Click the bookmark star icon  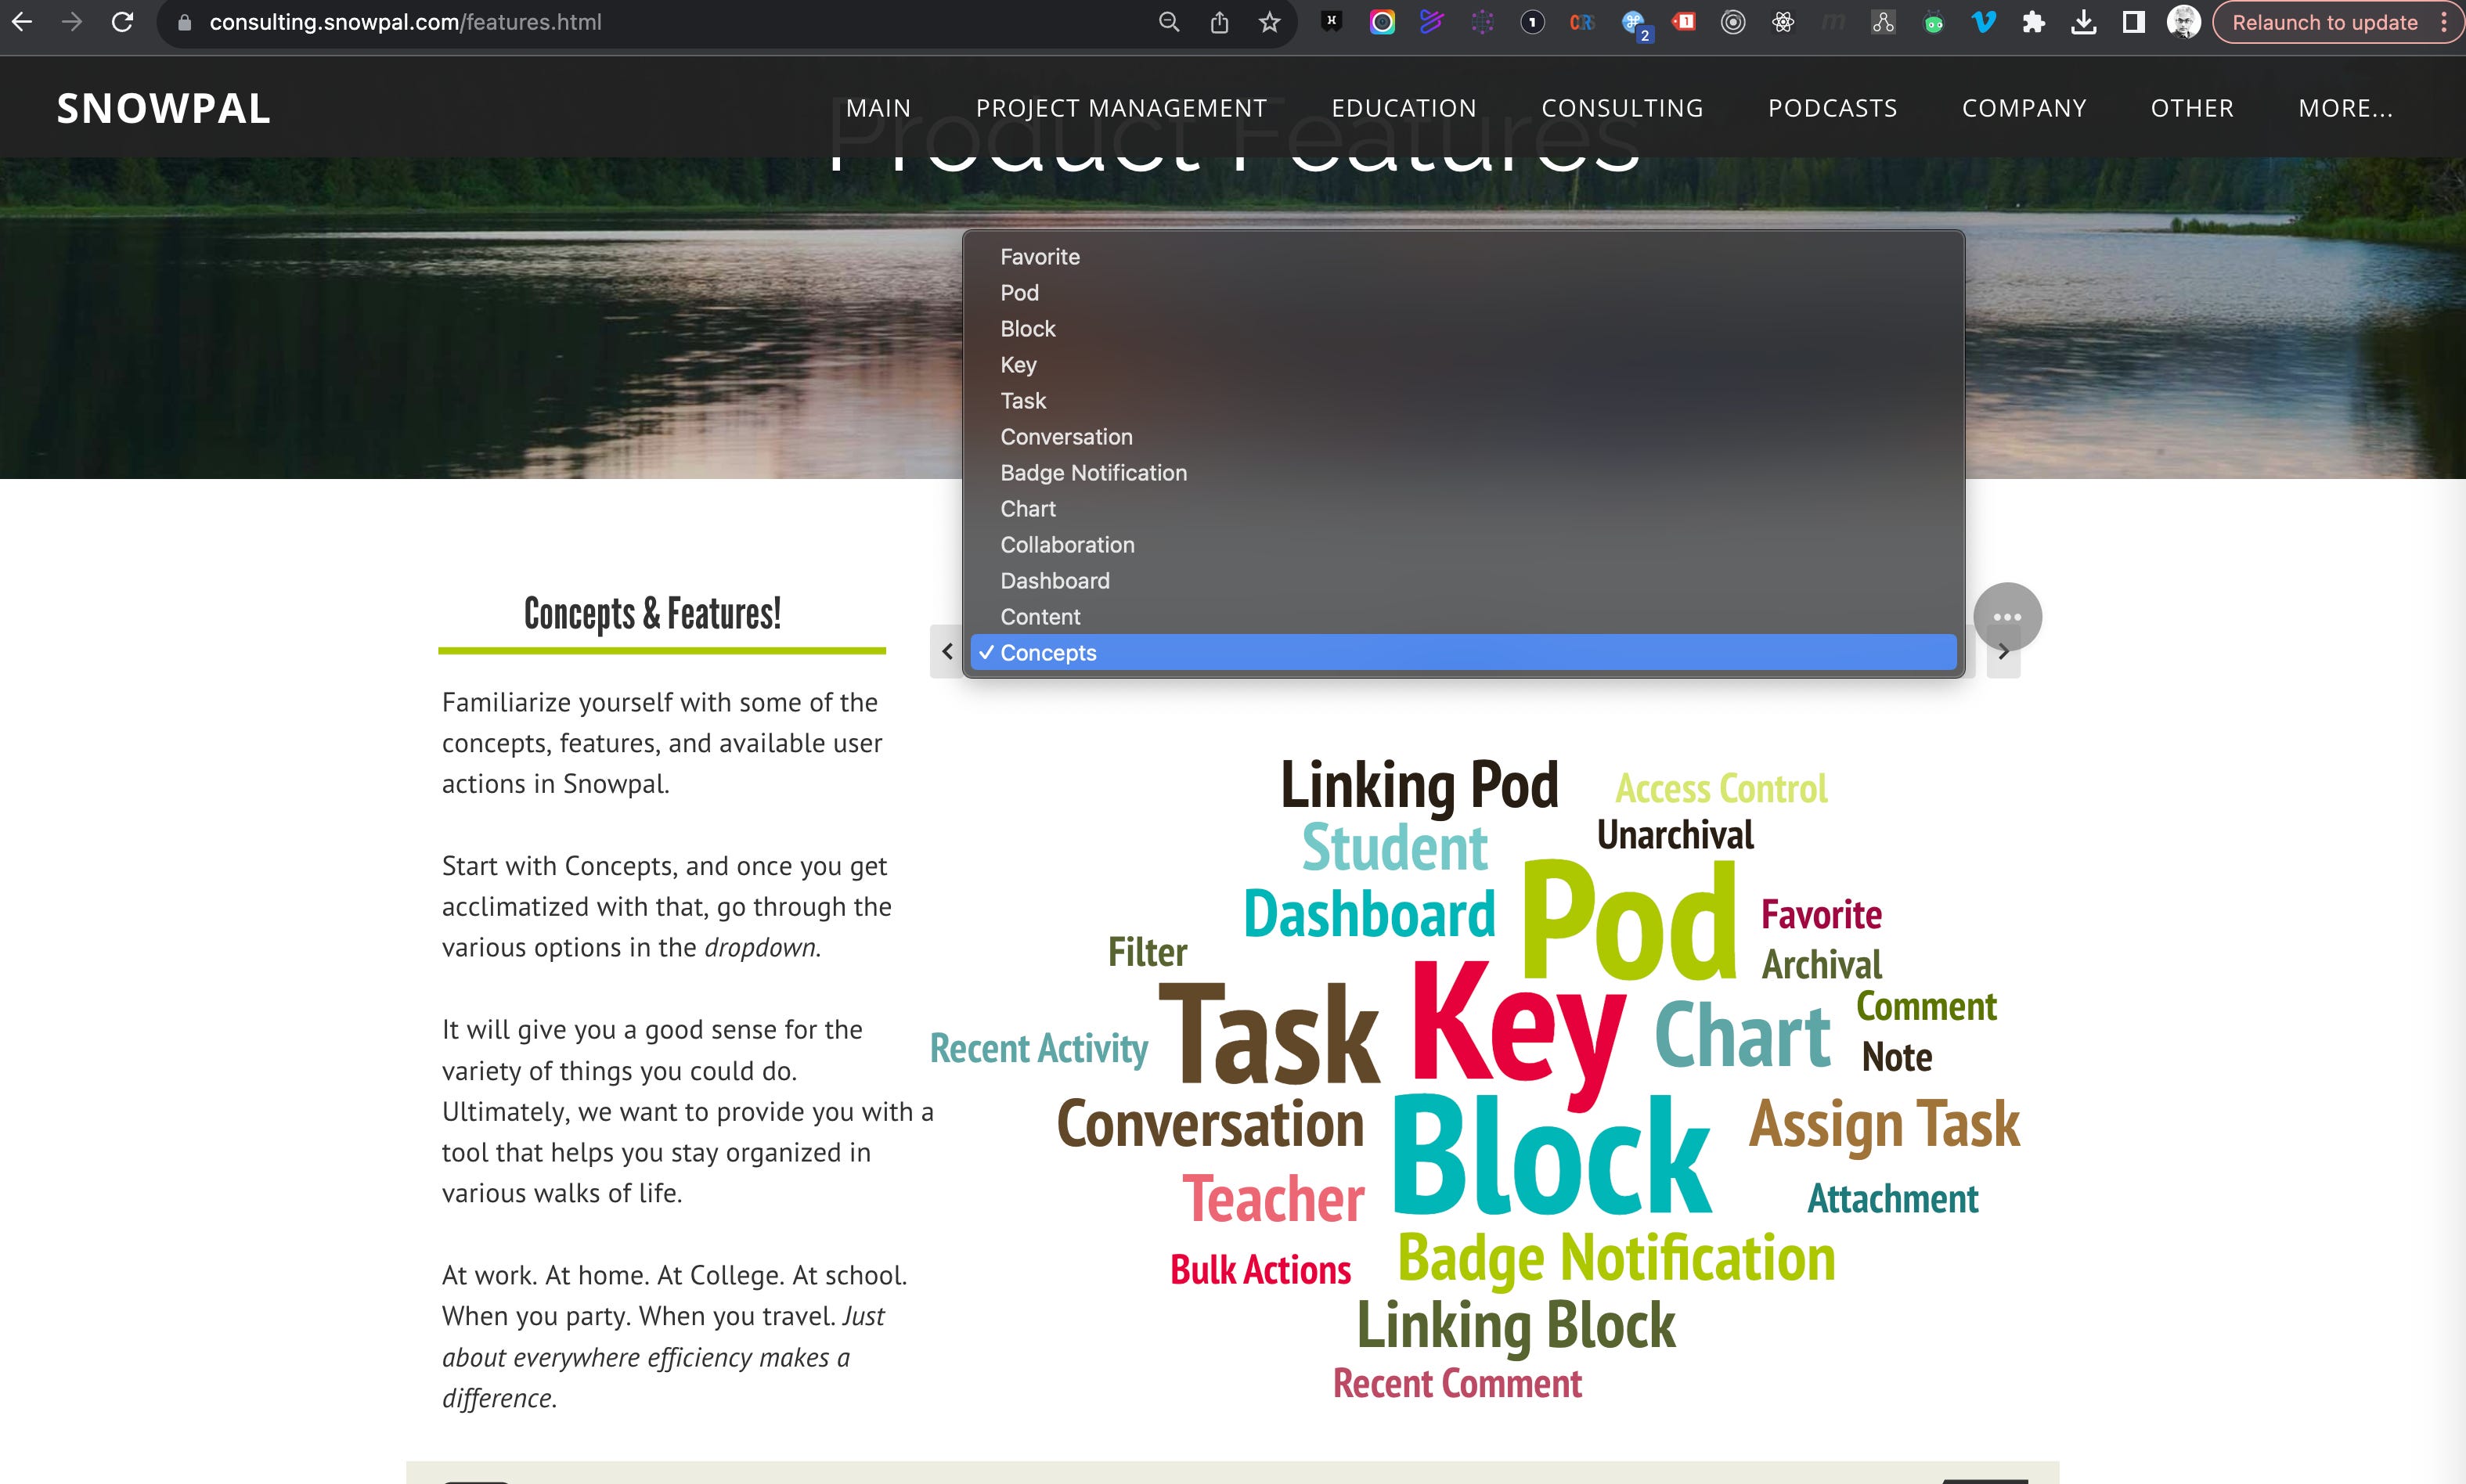coord(1269,22)
